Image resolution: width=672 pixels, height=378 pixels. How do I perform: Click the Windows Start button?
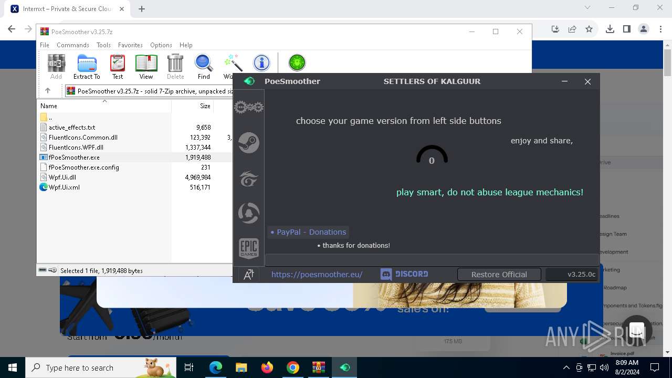pos(13,367)
